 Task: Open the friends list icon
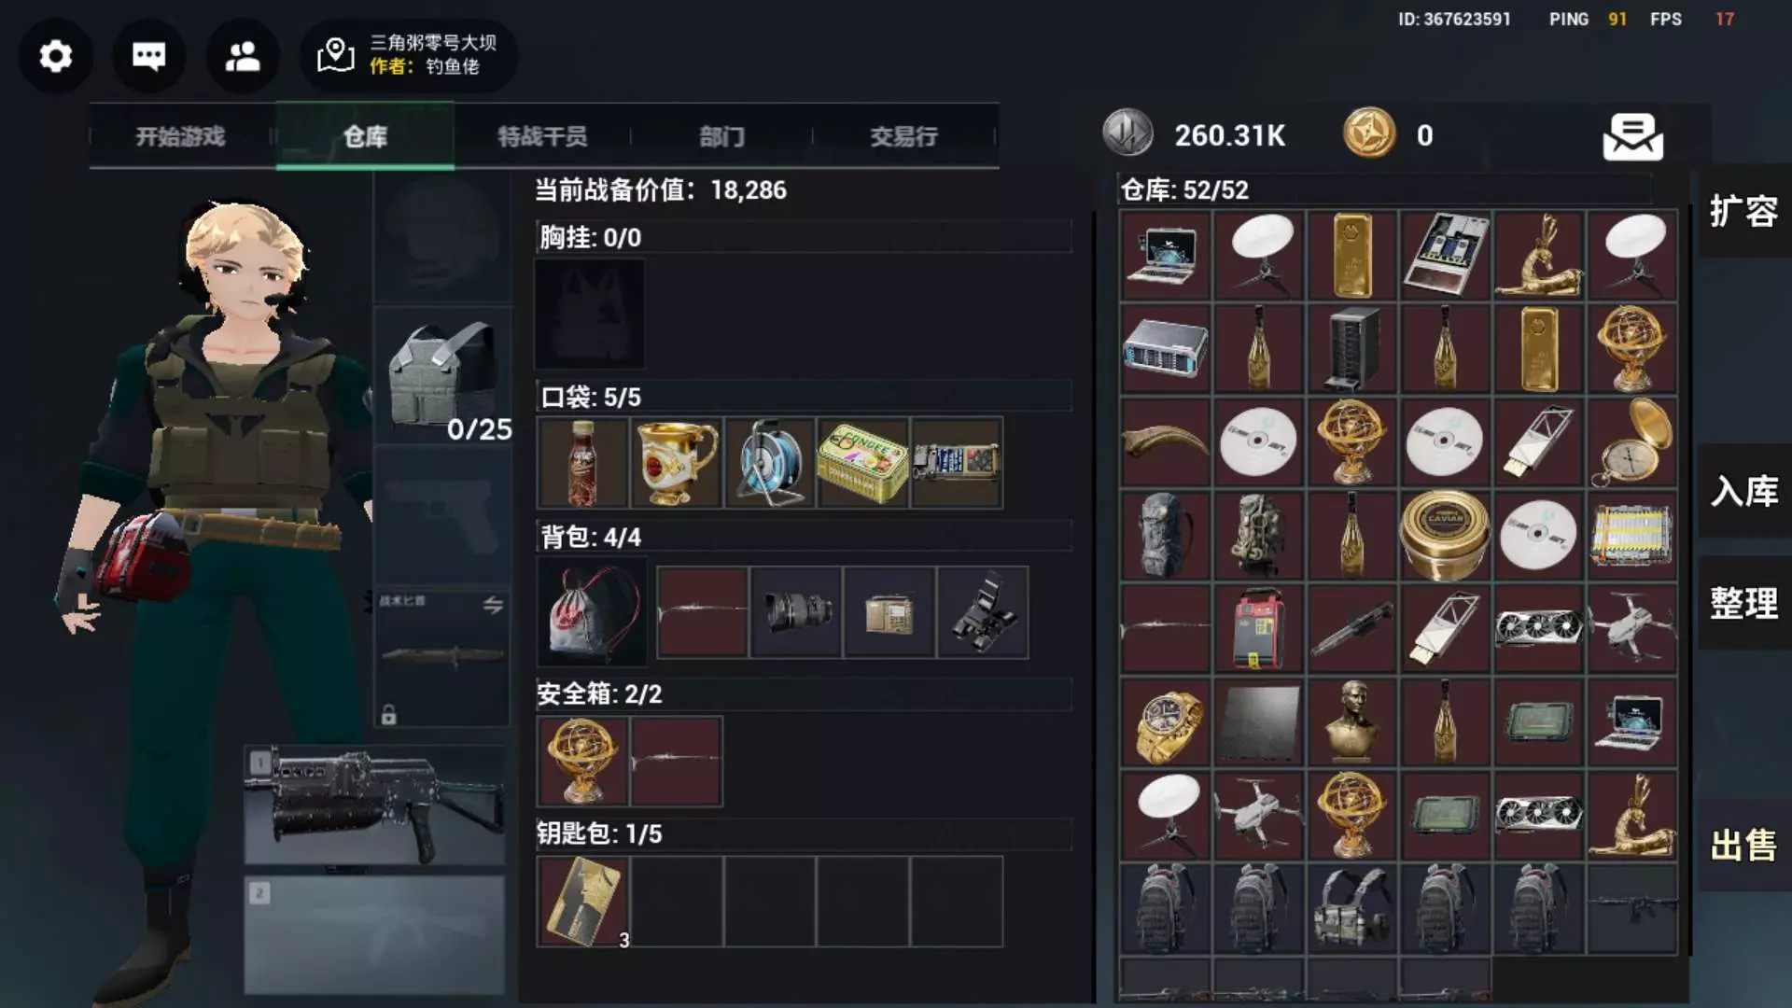243,56
